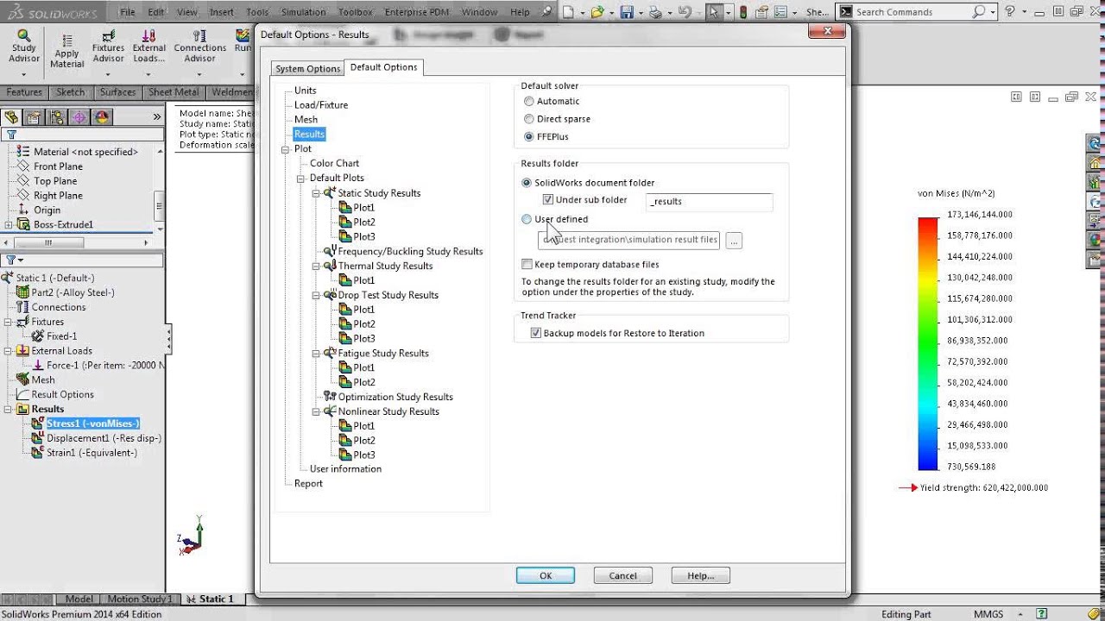Viewport: 1105px width, 621px height.
Task: Click the feature tree horizontal scrollbar
Action: click(78, 243)
